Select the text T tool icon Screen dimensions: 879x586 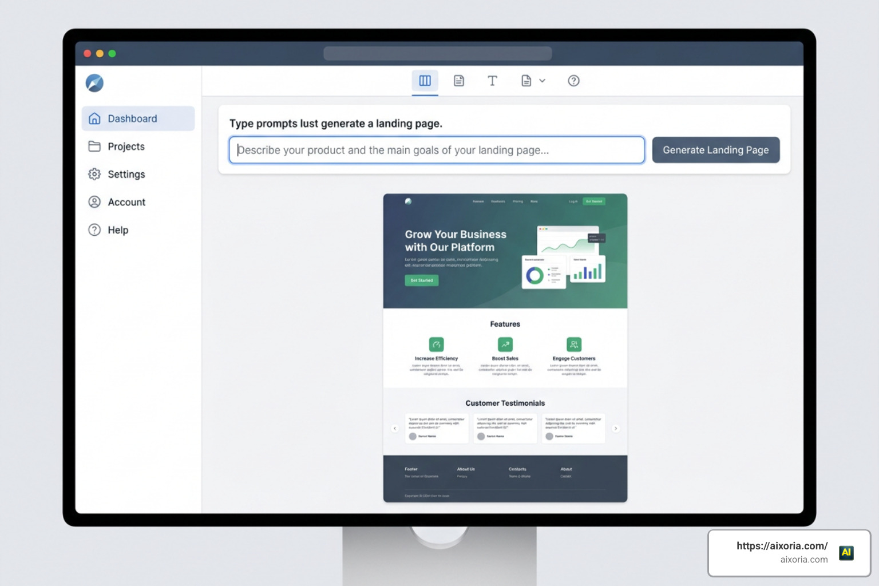tap(492, 81)
